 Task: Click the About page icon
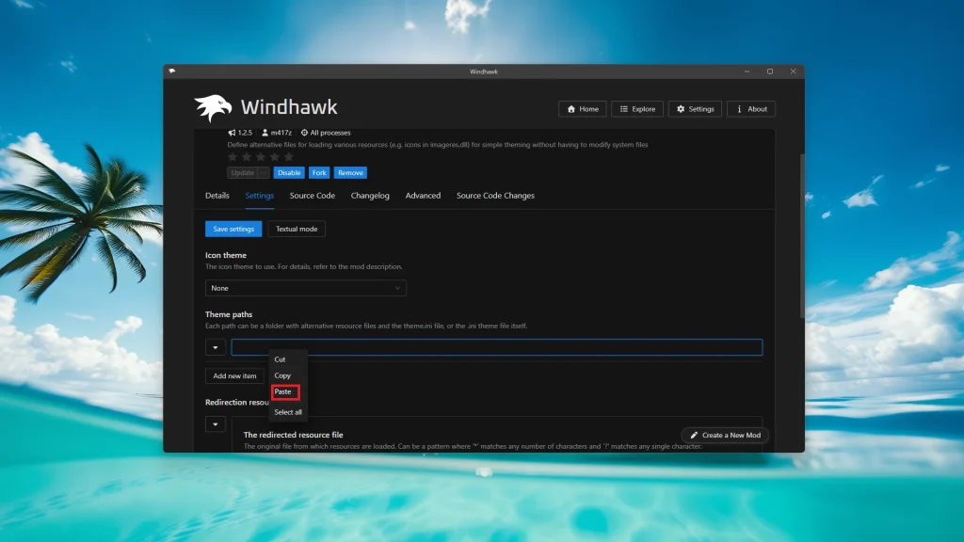click(739, 108)
